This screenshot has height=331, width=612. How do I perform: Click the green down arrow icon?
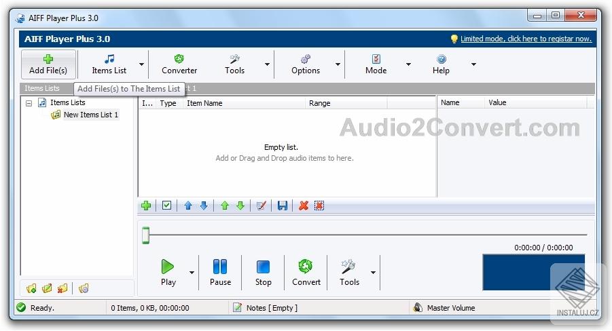click(240, 206)
